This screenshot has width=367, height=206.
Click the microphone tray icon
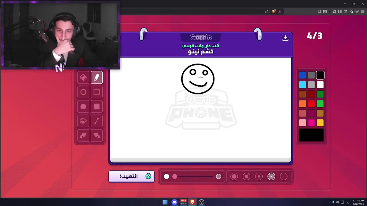333,202
